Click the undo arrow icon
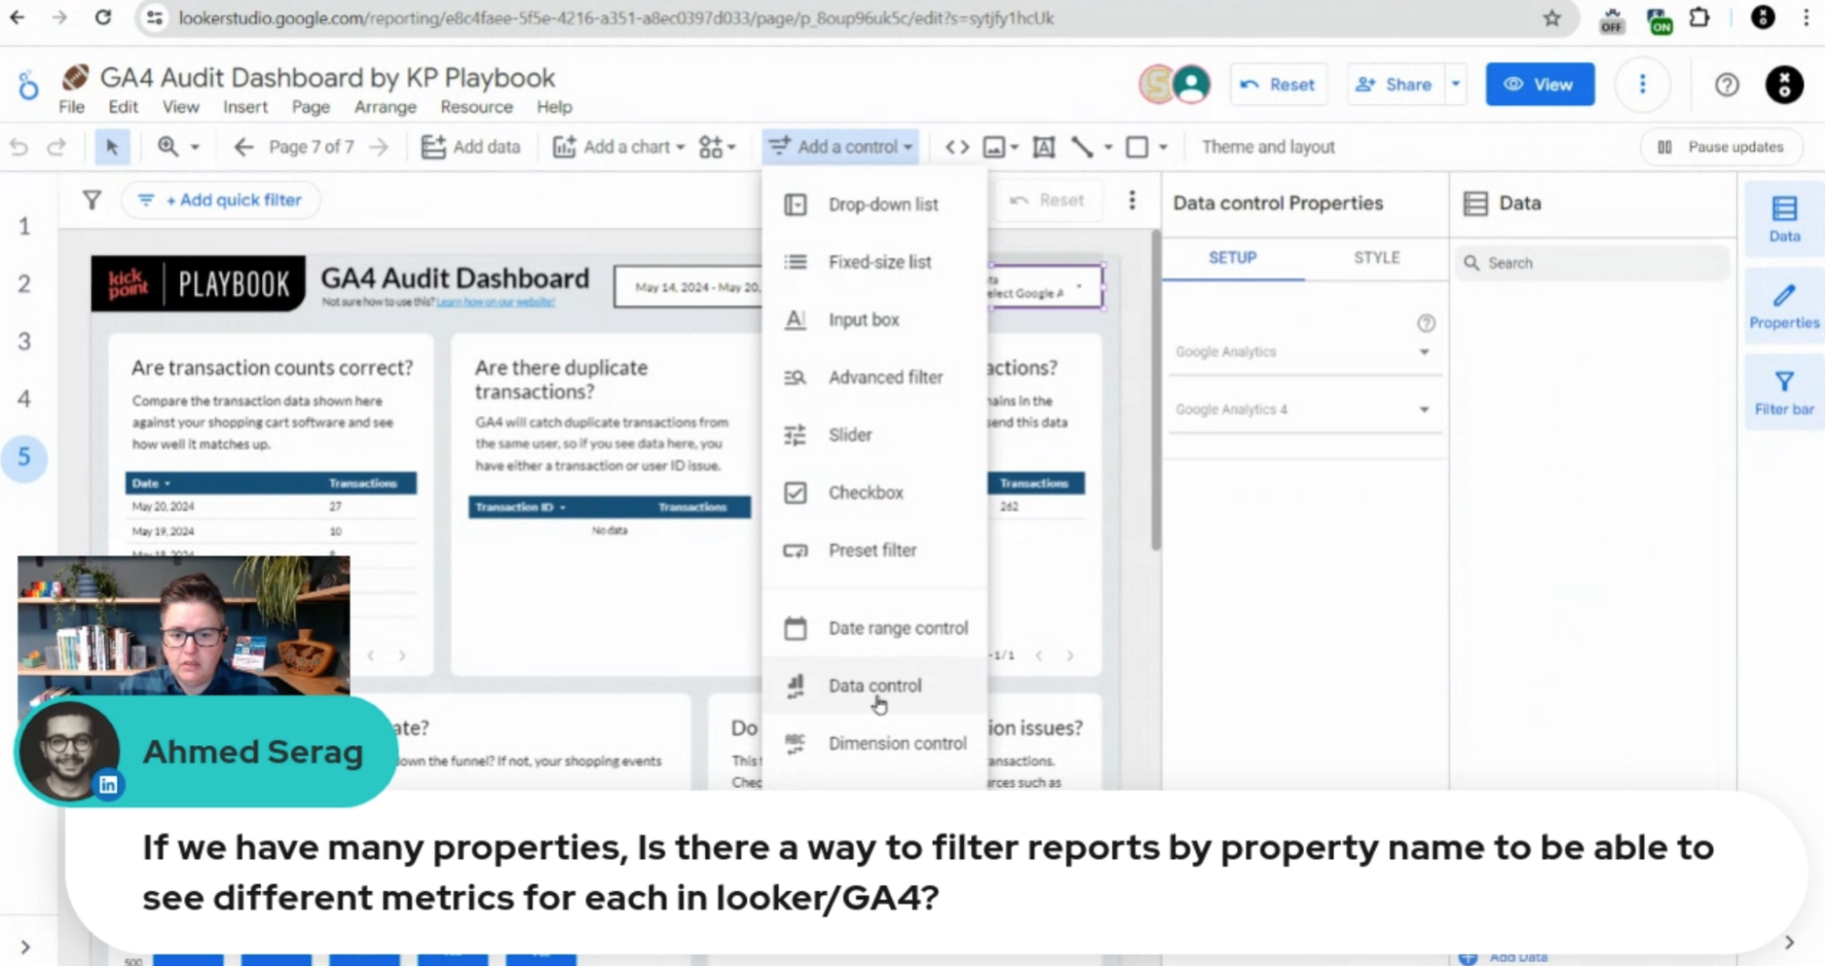This screenshot has width=1825, height=967. click(18, 147)
